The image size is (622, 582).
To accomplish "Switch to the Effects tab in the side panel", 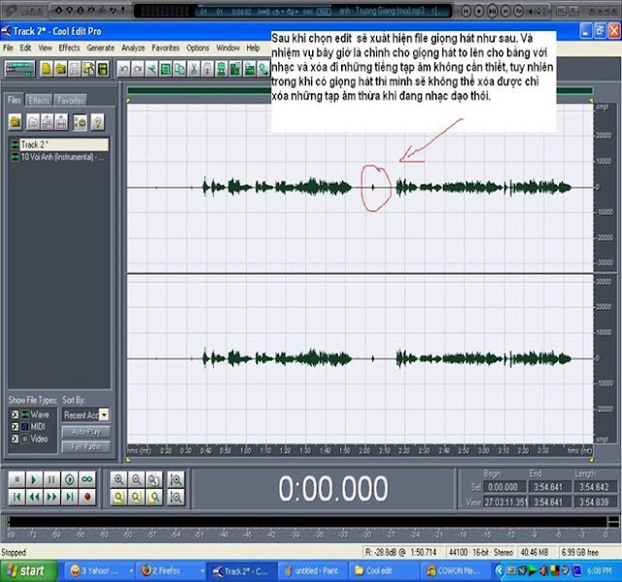I will click(x=39, y=101).
